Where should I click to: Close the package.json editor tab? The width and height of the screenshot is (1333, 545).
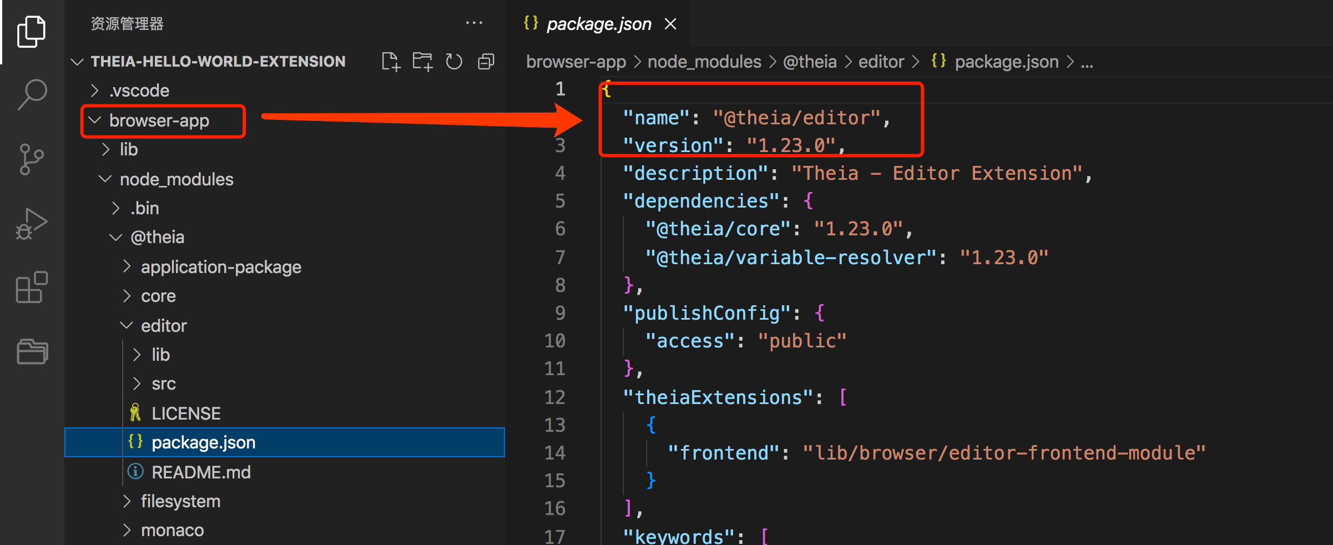pyautogui.click(x=670, y=24)
